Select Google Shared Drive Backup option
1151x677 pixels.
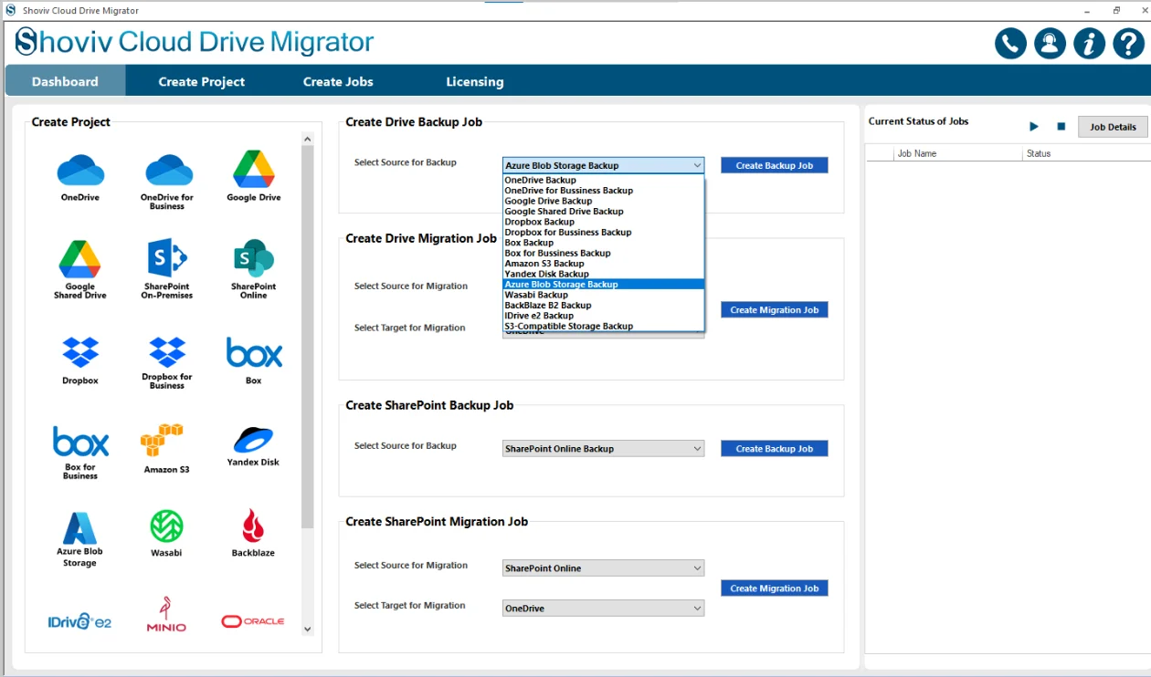point(604,211)
